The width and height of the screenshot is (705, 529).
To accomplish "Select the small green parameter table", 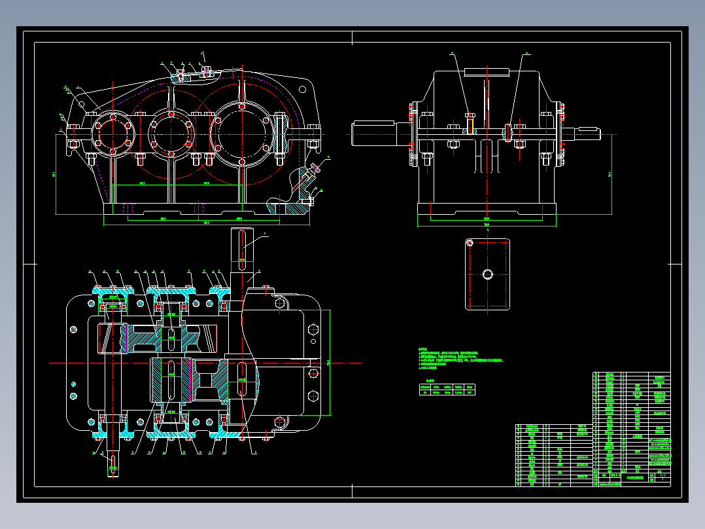I will (447, 390).
